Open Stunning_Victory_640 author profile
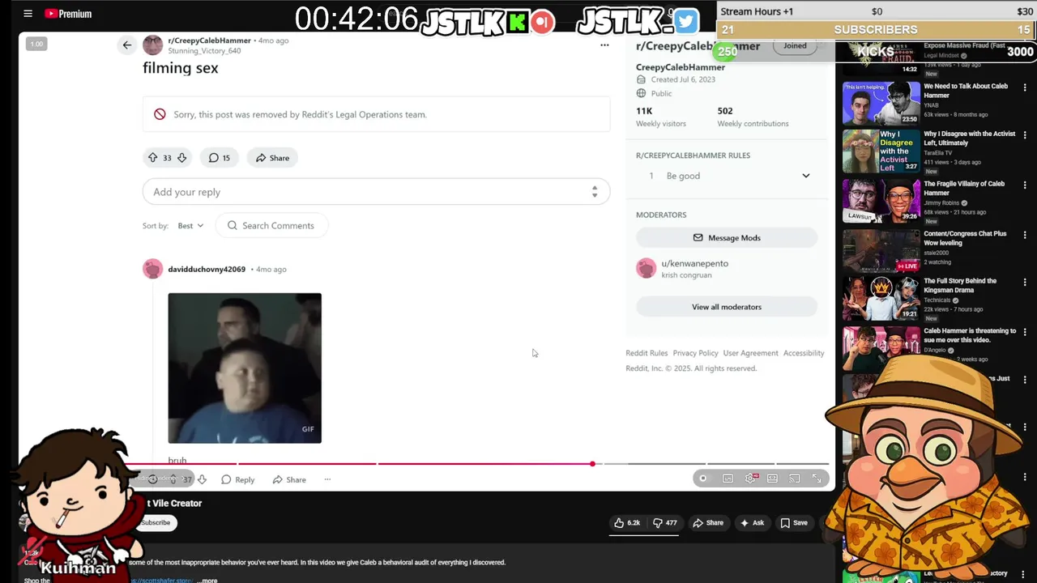The height and width of the screenshot is (583, 1037). click(204, 51)
